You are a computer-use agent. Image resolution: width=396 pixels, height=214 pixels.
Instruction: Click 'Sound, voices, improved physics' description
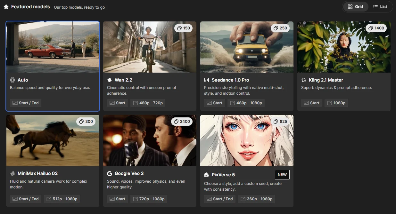coord(146,184)
